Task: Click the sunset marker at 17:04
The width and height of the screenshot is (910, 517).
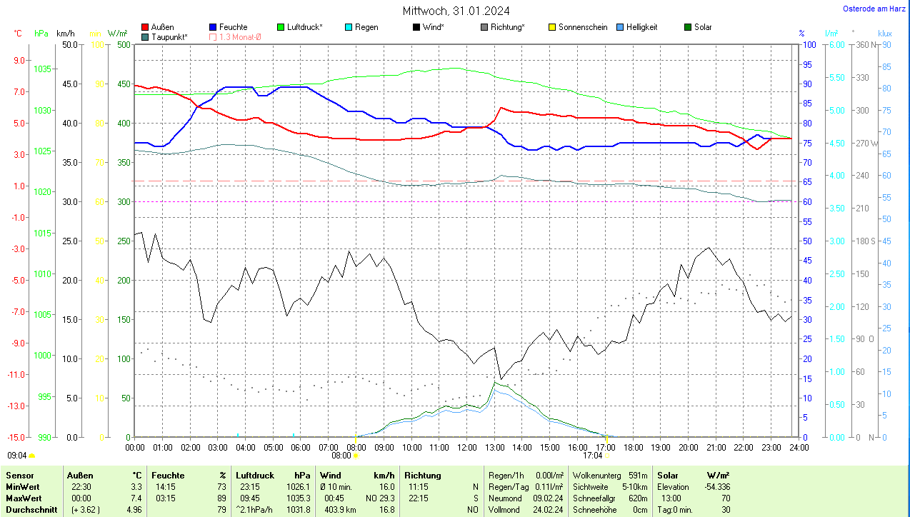Action: coord(607,455)
